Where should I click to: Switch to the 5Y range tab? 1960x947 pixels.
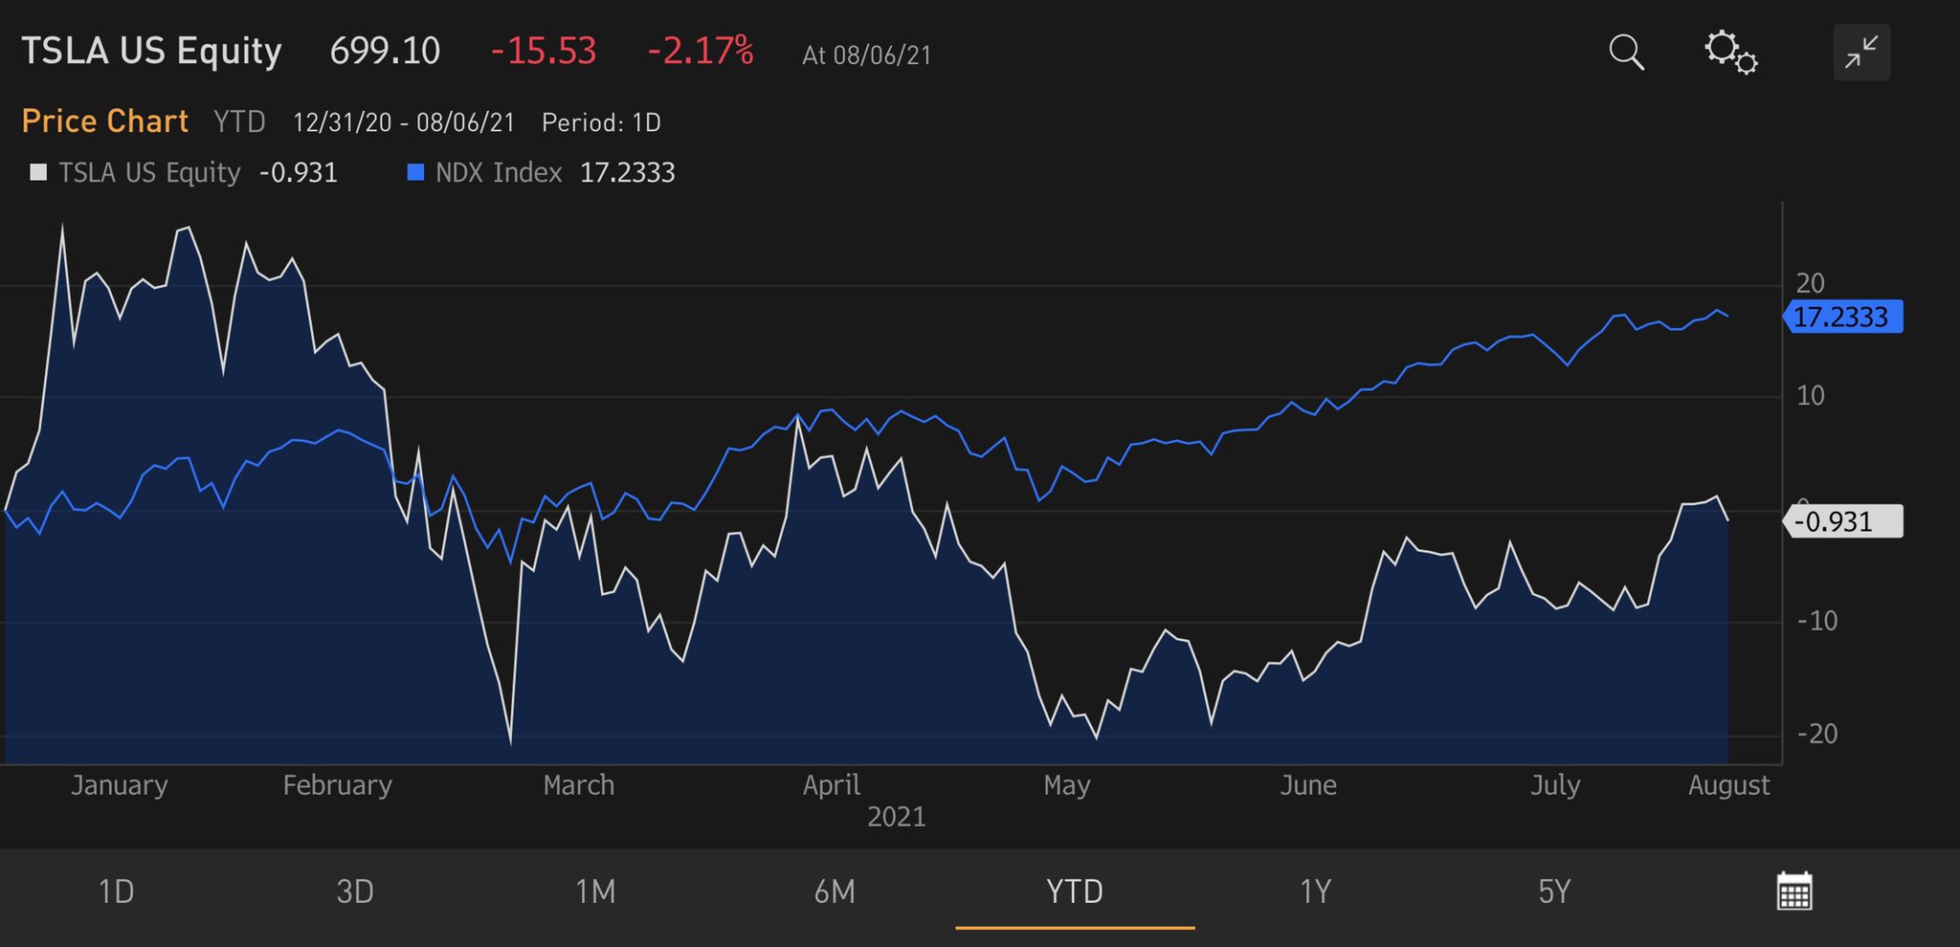tap(1554, 892)
